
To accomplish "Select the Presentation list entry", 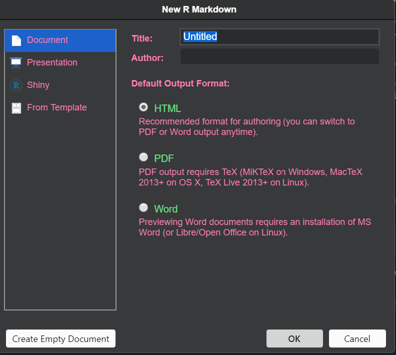I will pyautogui.click(x=60, y=63).
